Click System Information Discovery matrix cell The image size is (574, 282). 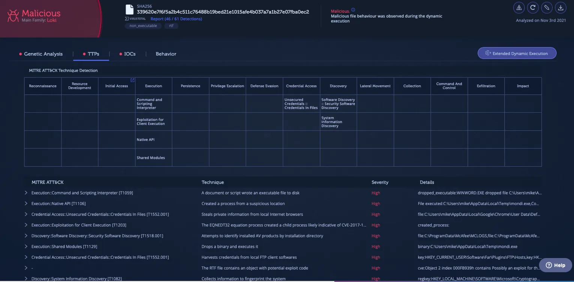[x=338, y=122]
